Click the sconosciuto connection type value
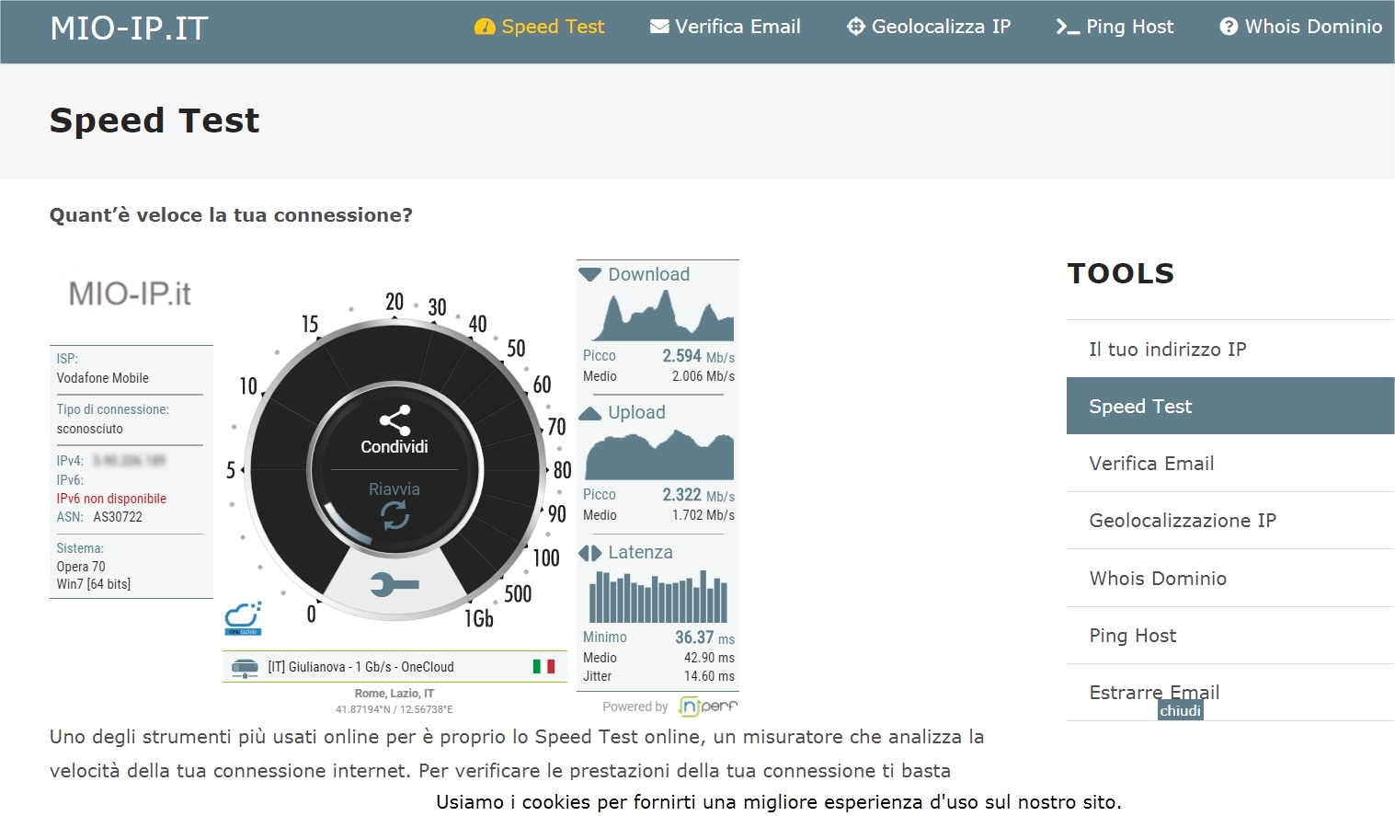This screenshot has width=1395, height=816. tap(89, 429)
